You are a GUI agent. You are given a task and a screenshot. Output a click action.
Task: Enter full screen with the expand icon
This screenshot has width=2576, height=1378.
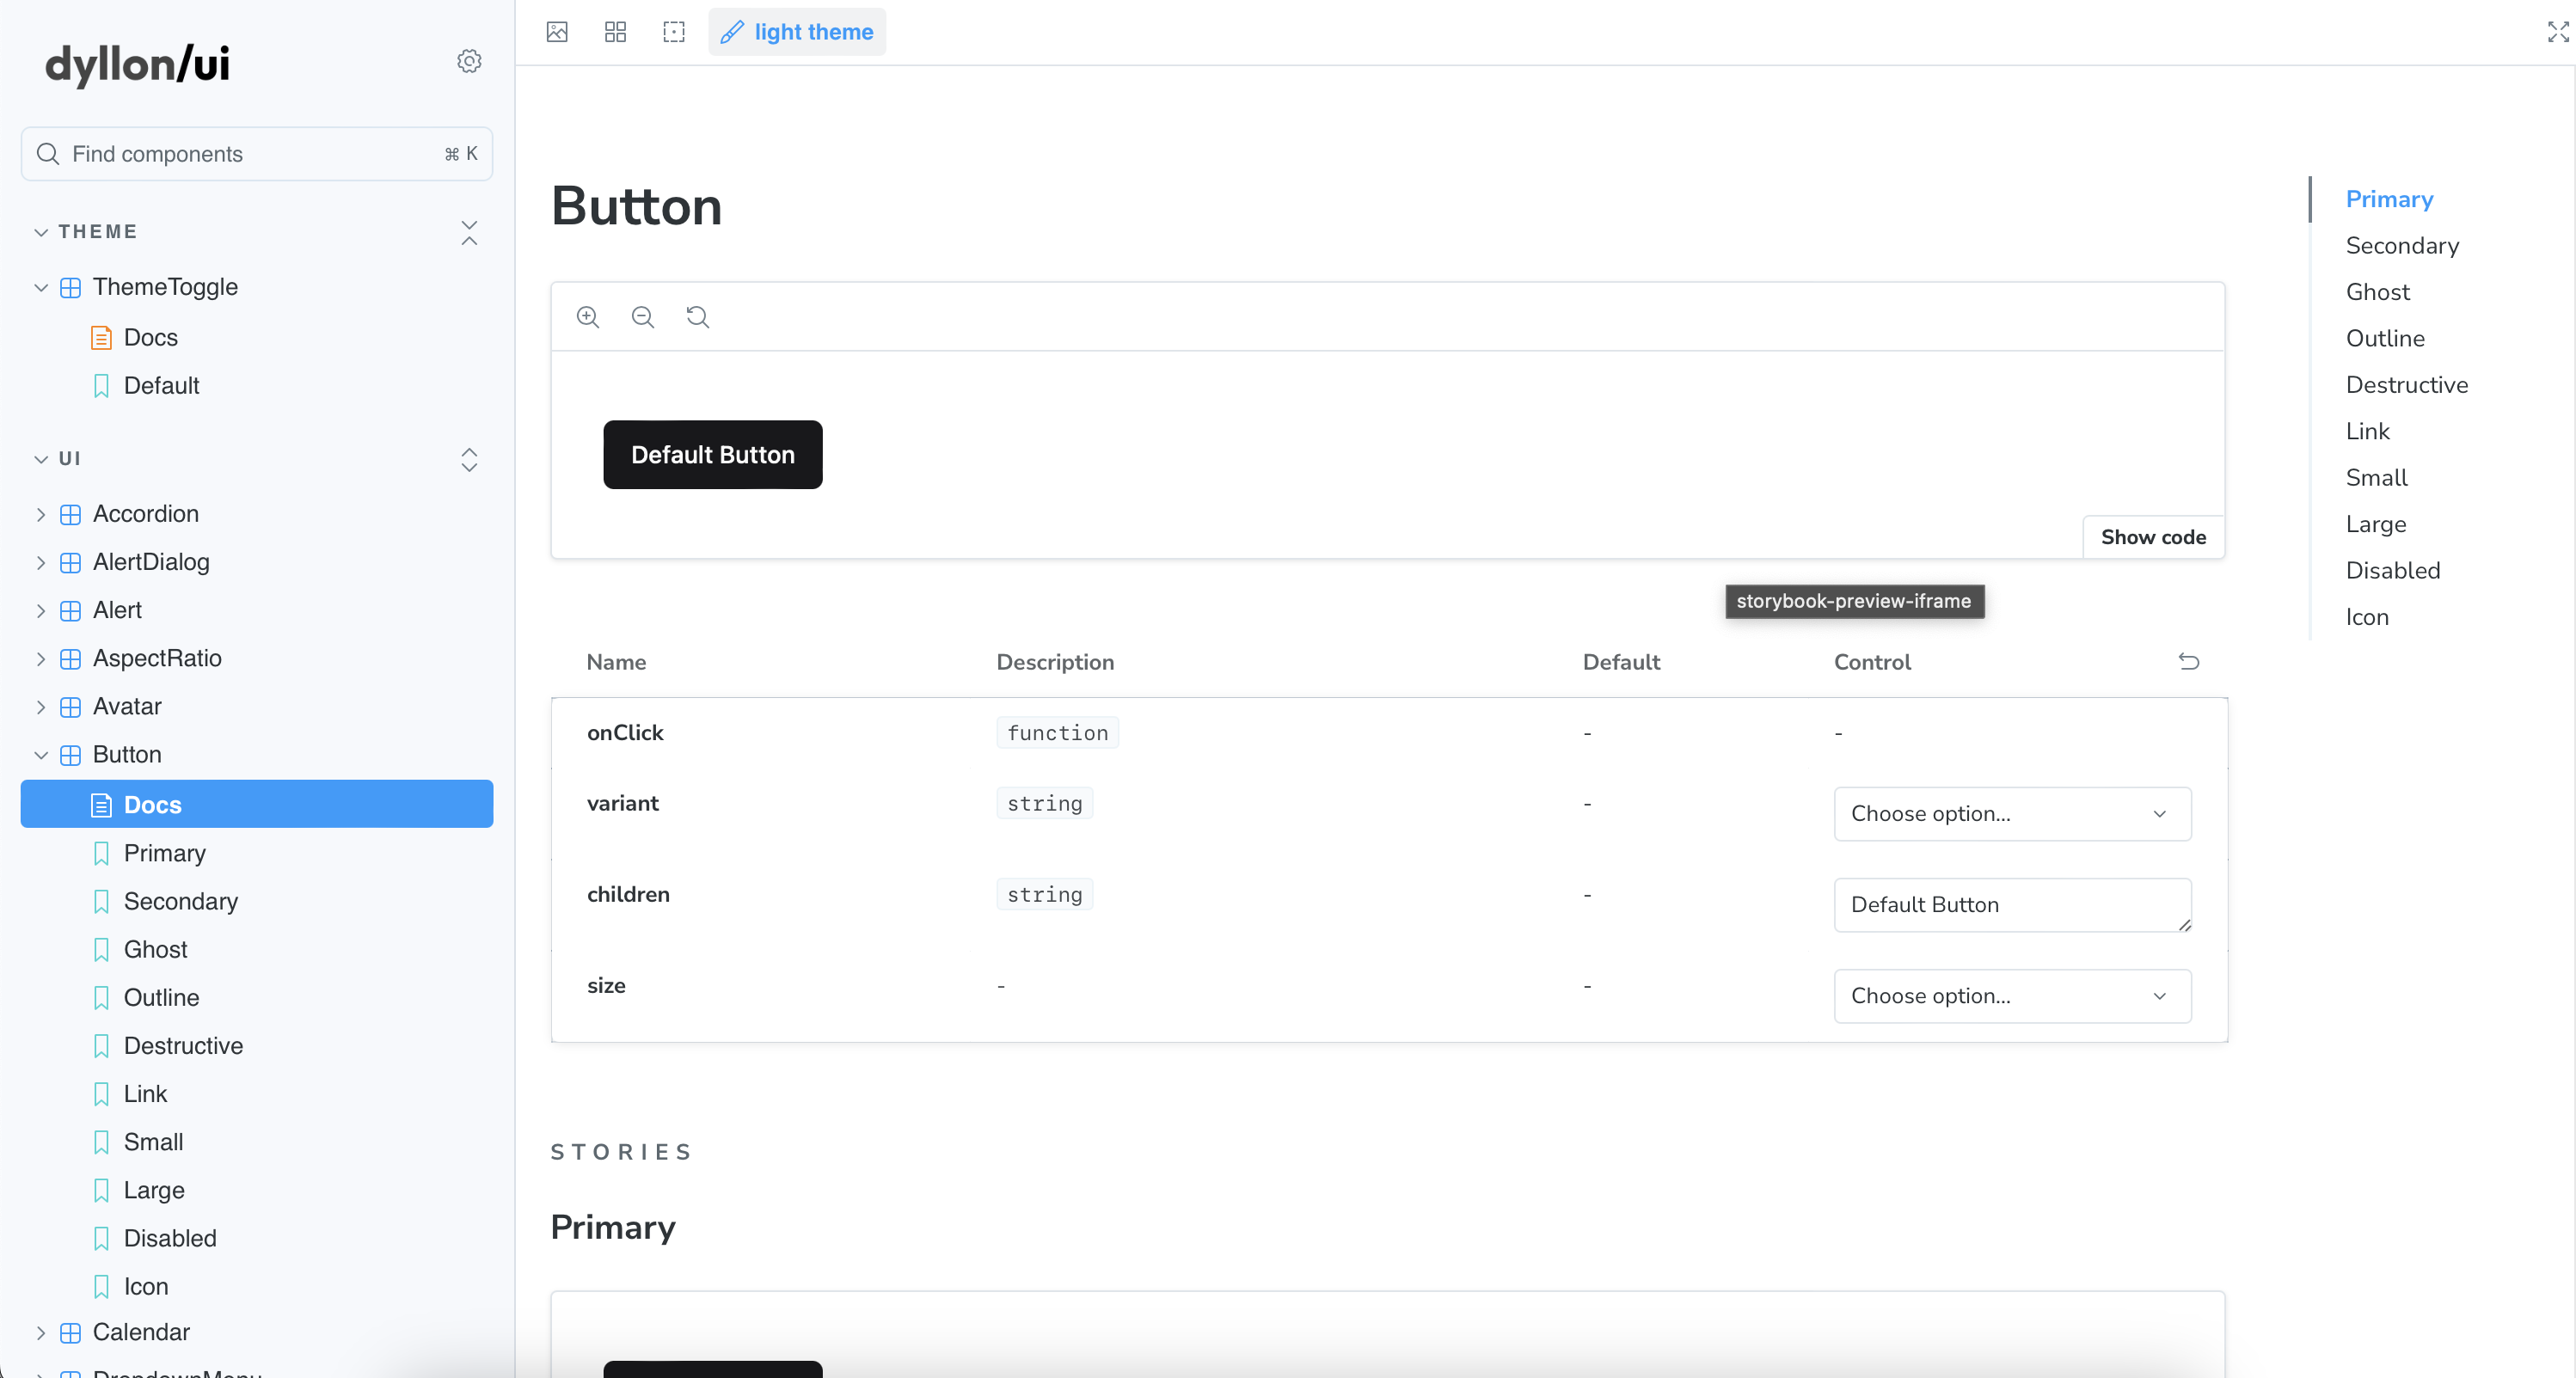2557,32
